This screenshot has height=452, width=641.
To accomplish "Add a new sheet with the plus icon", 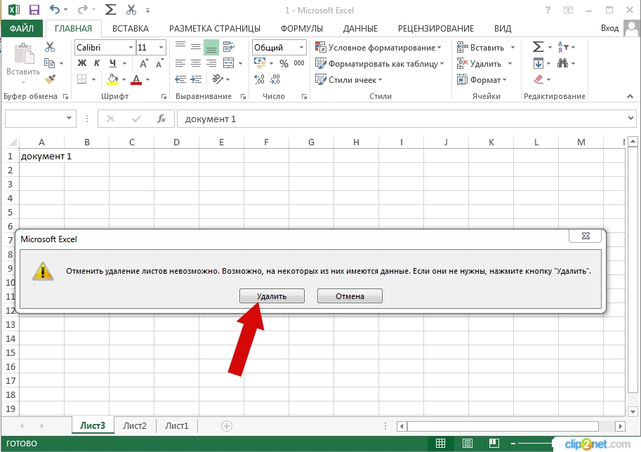I will pyautogui.click(x=227, y=426).
